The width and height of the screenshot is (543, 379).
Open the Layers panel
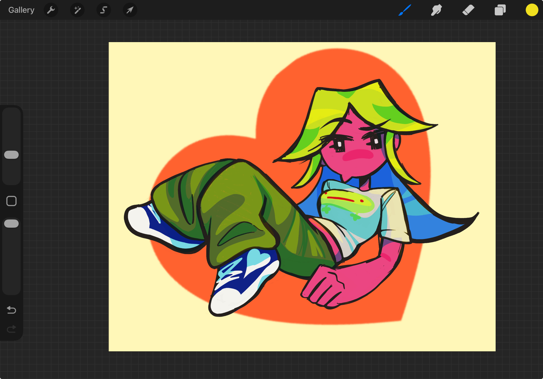click(500, 10)
